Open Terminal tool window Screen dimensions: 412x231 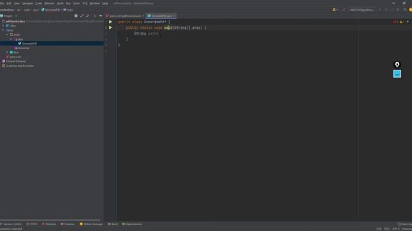(68, 224)
